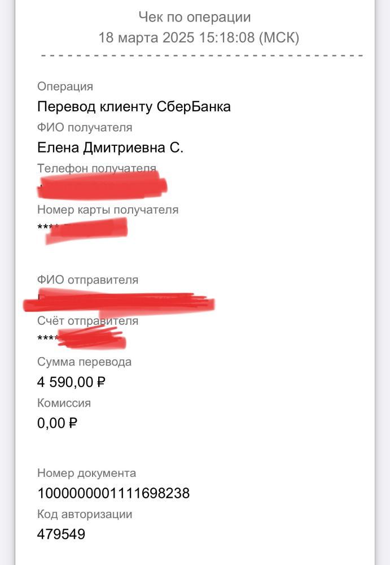Click the 'Счёт отправителя' label

coord(88,321)
